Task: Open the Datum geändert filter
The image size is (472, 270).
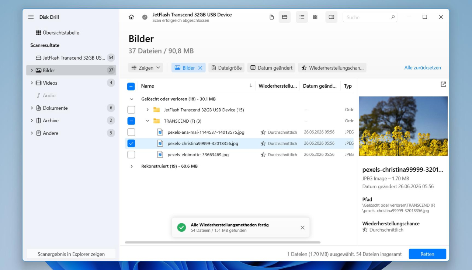Action: point(271,68)
